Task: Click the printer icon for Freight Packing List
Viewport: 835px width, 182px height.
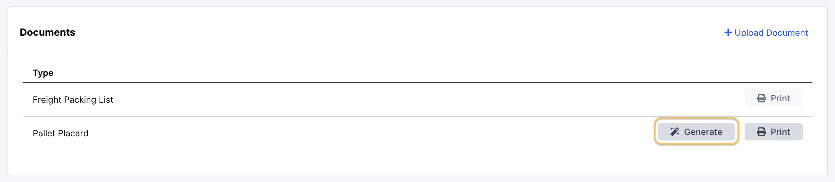Action: [x=761, y=99]
